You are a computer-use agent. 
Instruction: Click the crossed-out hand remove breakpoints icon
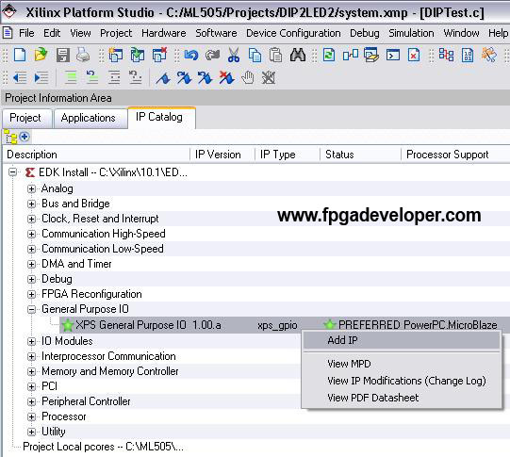269,78
